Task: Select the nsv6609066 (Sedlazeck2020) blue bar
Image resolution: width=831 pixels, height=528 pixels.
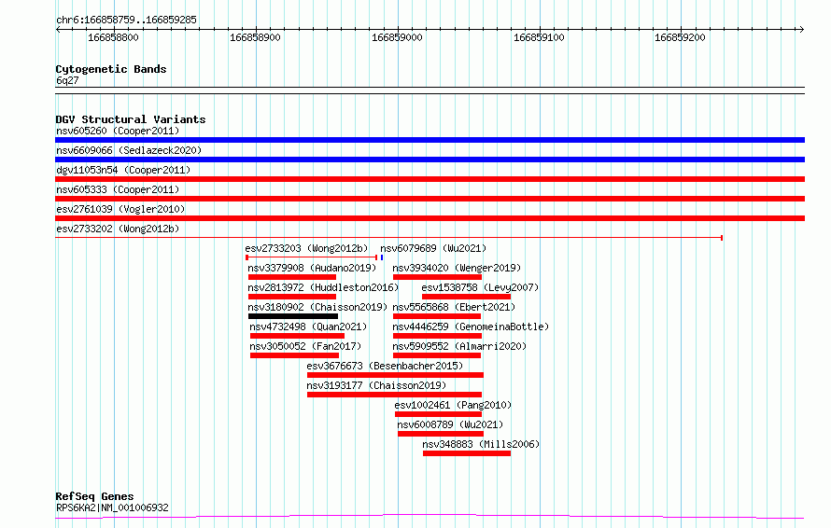Action: point(430,160)
